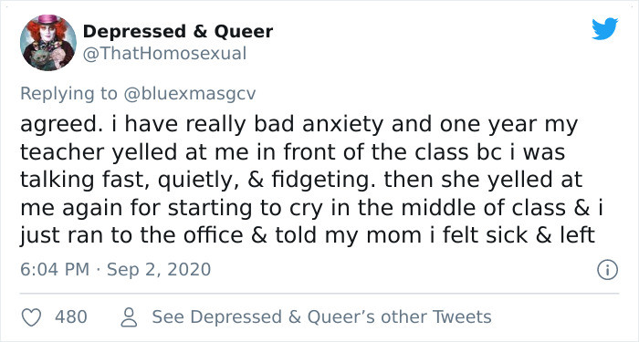639x342 pixels.
Task: Visit the @ThatHomosexual handle
Action: click(164, 54)
